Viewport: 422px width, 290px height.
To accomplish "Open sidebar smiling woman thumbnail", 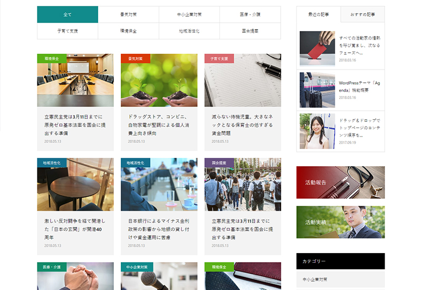I will tap(318, 131).
